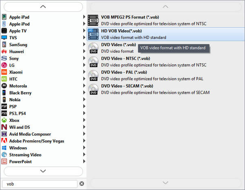Open the Wii and DS category
The height and width of the screenshot is (190, 245).
pyautogui.click(x=43, y=127)
